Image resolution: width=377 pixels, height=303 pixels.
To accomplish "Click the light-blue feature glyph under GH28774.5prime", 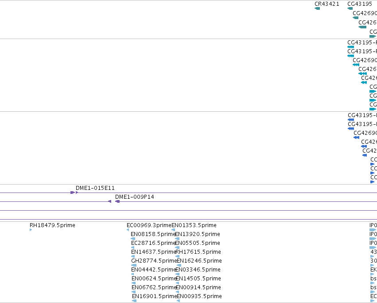I will (134, 265).
